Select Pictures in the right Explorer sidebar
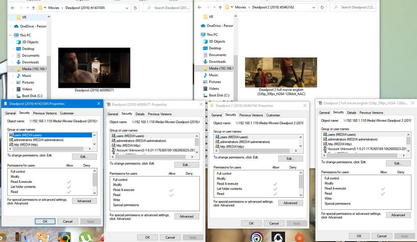This screenshot has height=242, width=417. tap(215, 82)
